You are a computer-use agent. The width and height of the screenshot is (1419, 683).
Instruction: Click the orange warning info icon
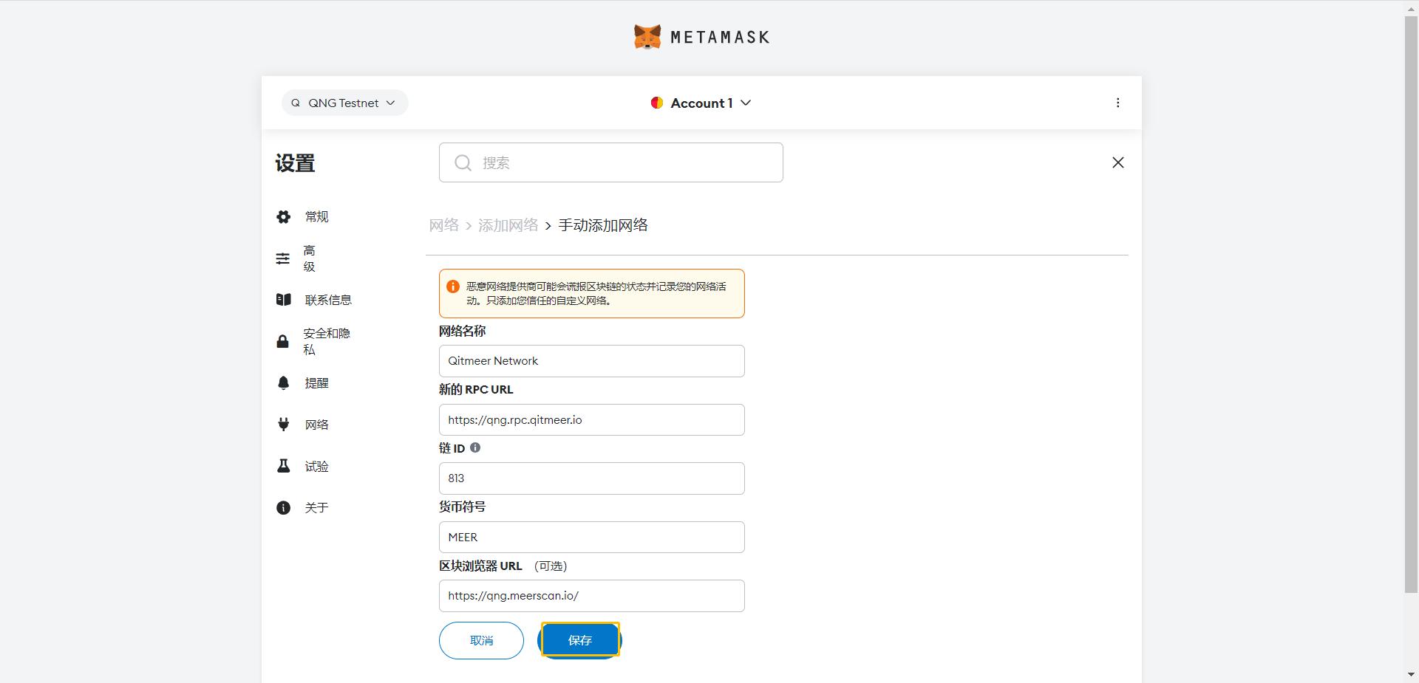(453, 286)
